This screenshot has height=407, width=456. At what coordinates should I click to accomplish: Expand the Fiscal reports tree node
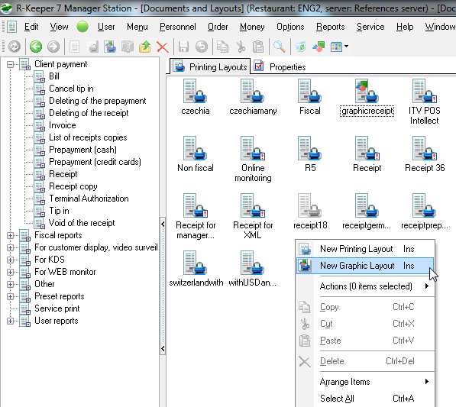10,235
